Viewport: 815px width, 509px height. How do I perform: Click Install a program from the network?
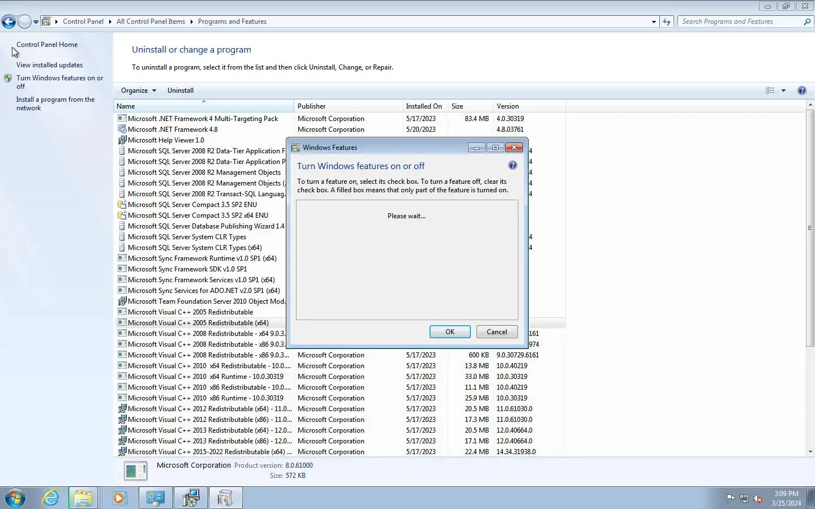pos(55,103)
